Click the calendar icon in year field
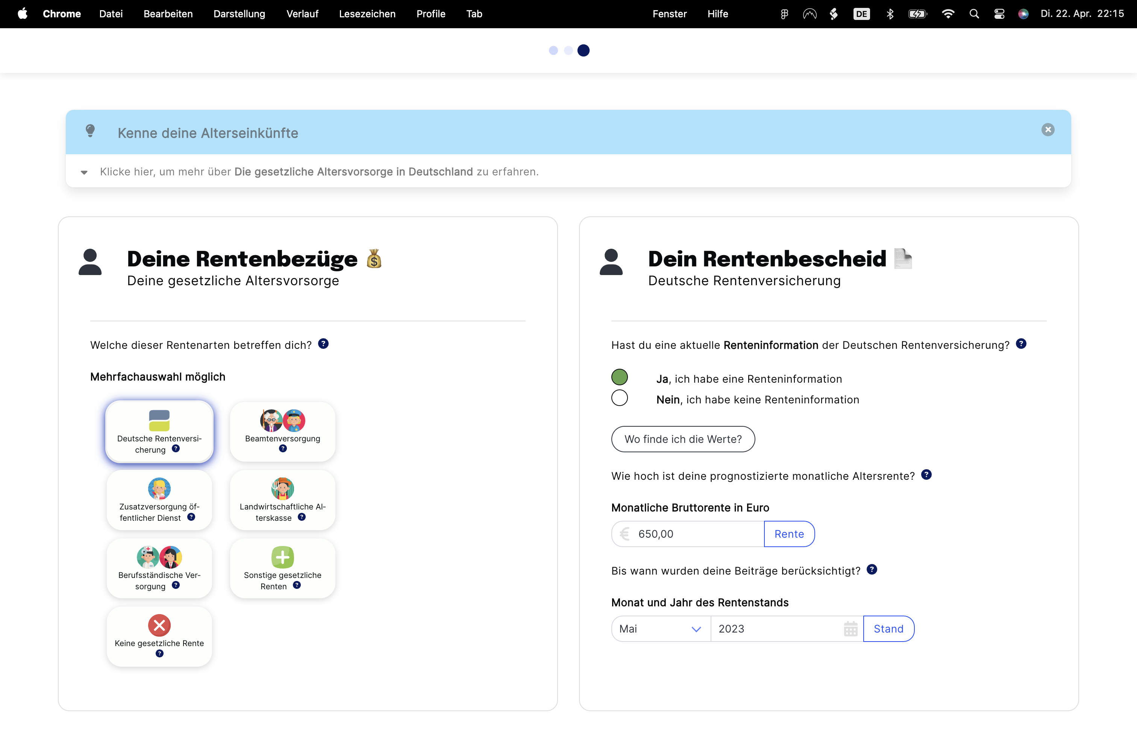Viewport: 1137px width, 739px height. click(x=850, y=629)
